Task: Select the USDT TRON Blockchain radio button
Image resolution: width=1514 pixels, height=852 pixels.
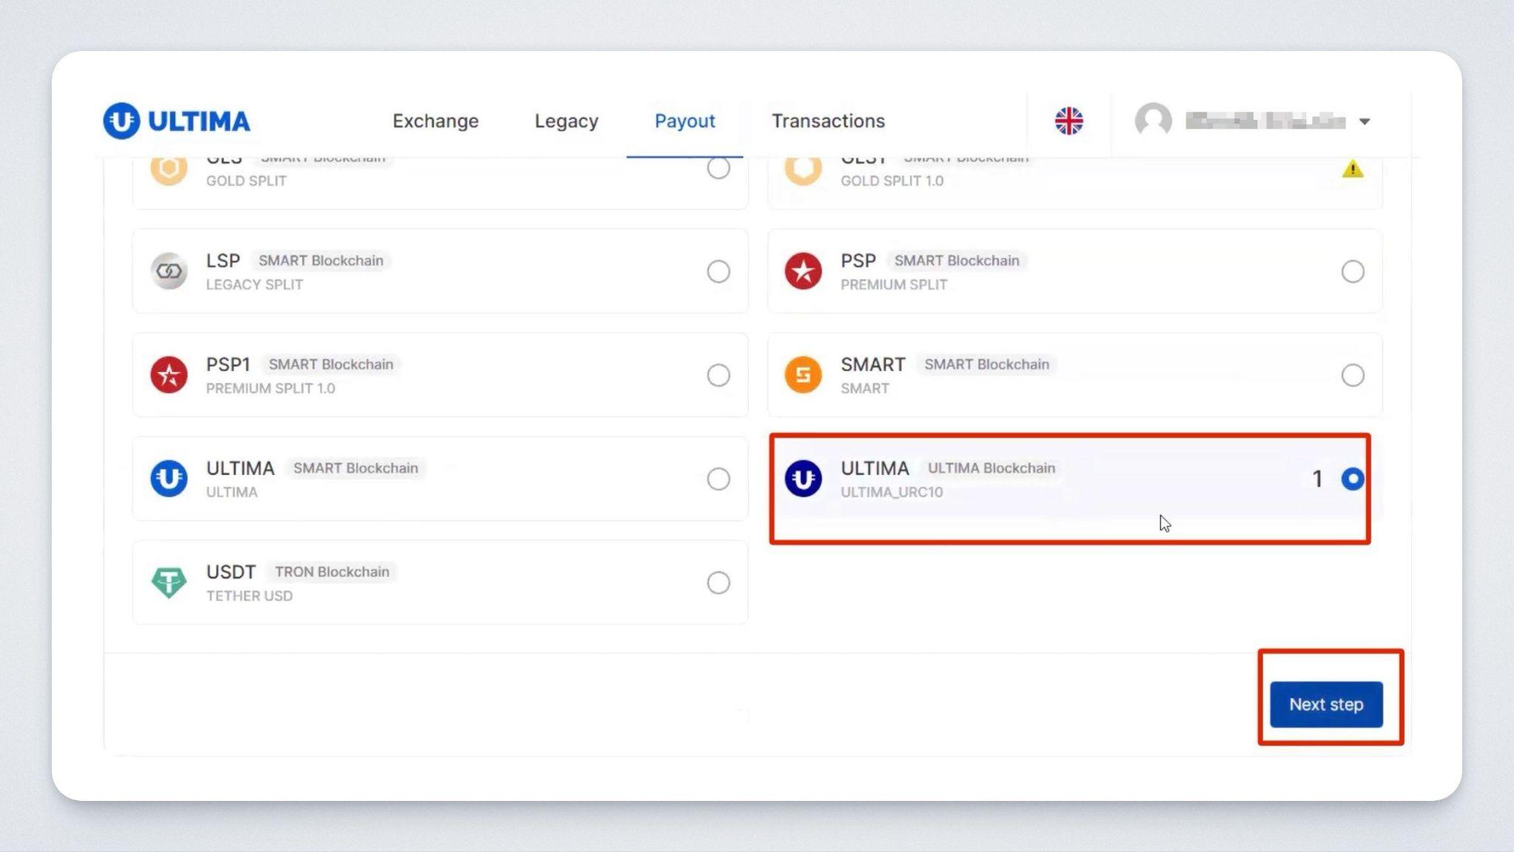Action: (718, 583)
